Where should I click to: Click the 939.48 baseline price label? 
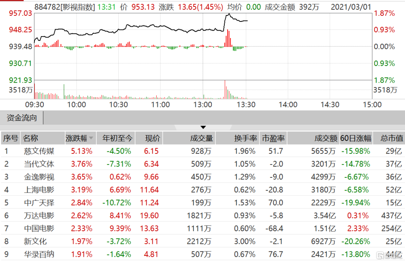pos(20,47)
